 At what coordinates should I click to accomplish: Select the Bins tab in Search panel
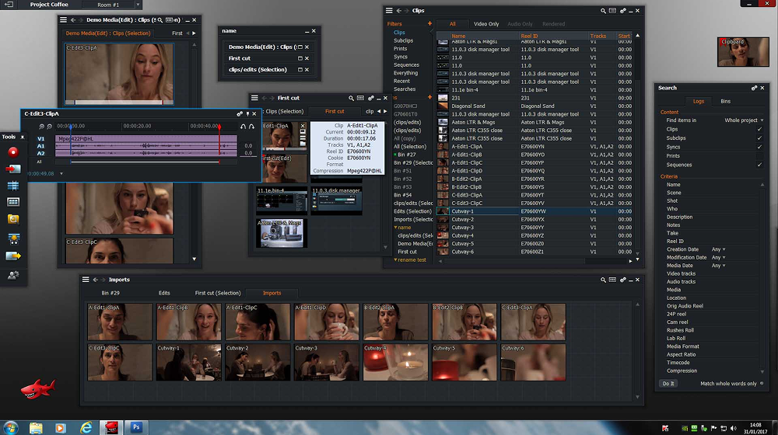(x=725, y=102)
